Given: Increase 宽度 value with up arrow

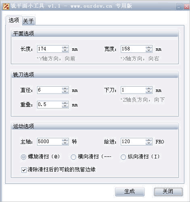Looking at the screenshot, I should click(x=149, y=47).
